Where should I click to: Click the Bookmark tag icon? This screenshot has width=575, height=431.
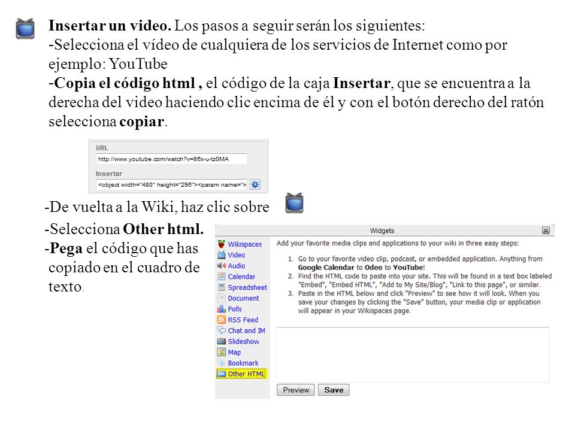[x=221, y=363]
